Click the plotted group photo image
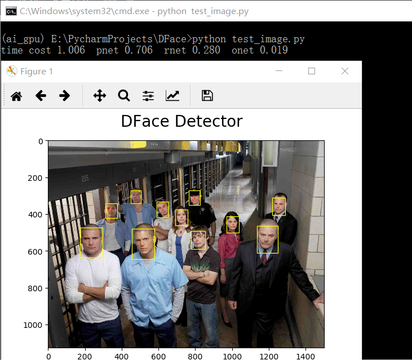Screen dimensions: 412x360 (187, 244)
